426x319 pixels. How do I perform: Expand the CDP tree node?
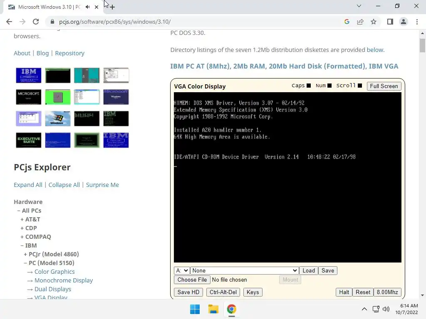[29, 228]
